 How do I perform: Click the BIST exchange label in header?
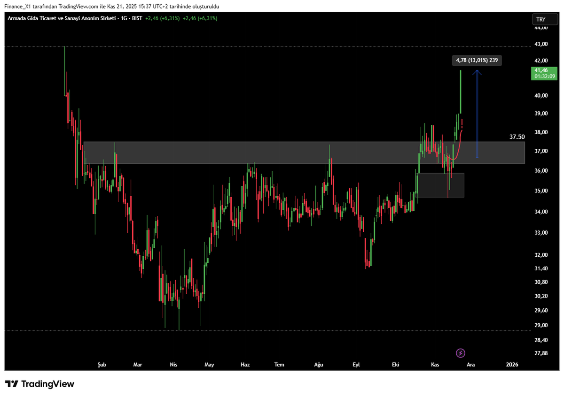click(137, 18)
